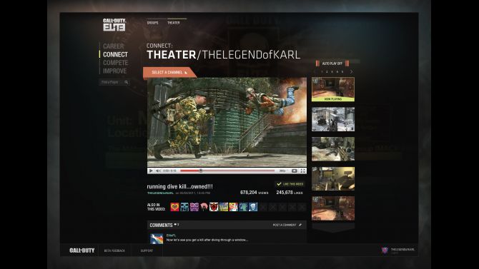
Task: Mute the video with the speaker icon
Action: [x=158, y=171]
